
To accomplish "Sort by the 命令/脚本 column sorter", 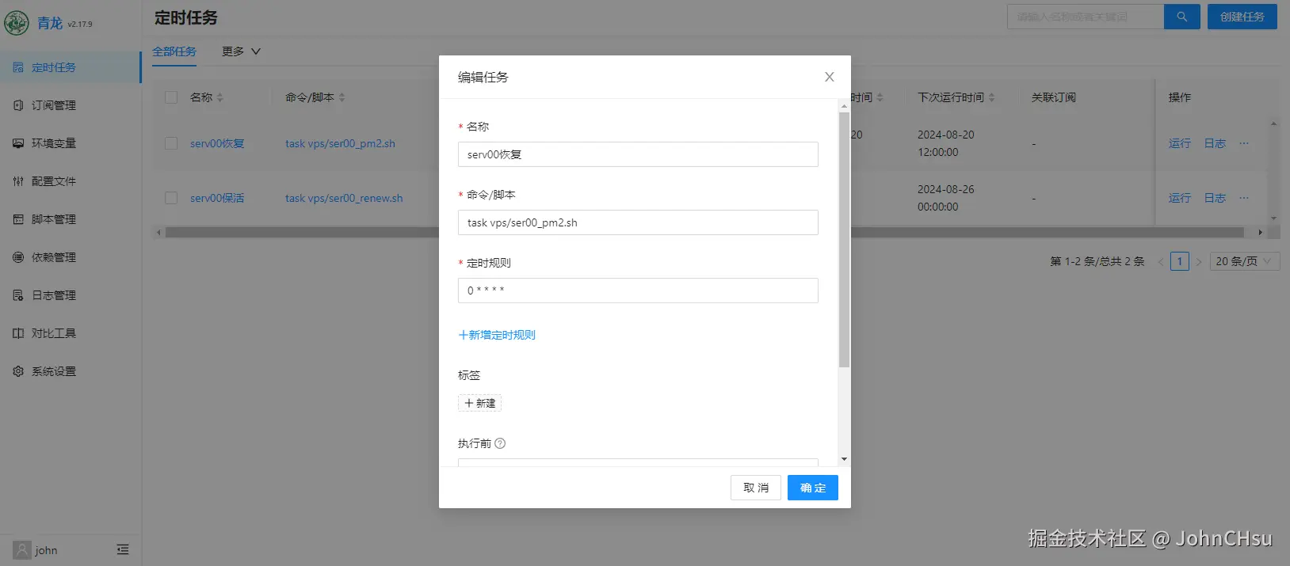I will click(x=342, y=97).
